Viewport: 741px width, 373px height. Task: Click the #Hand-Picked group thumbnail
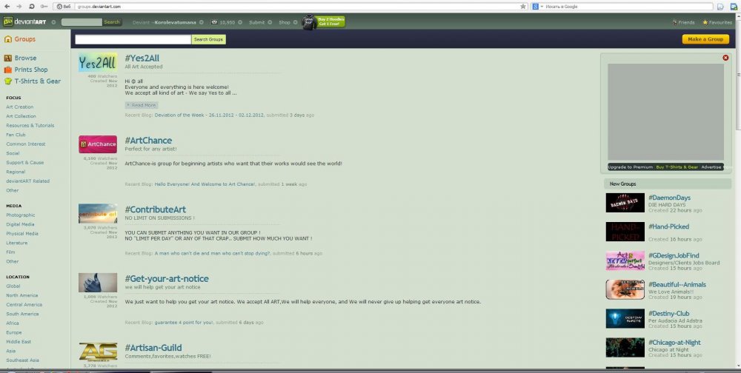[x=625, y=232]
